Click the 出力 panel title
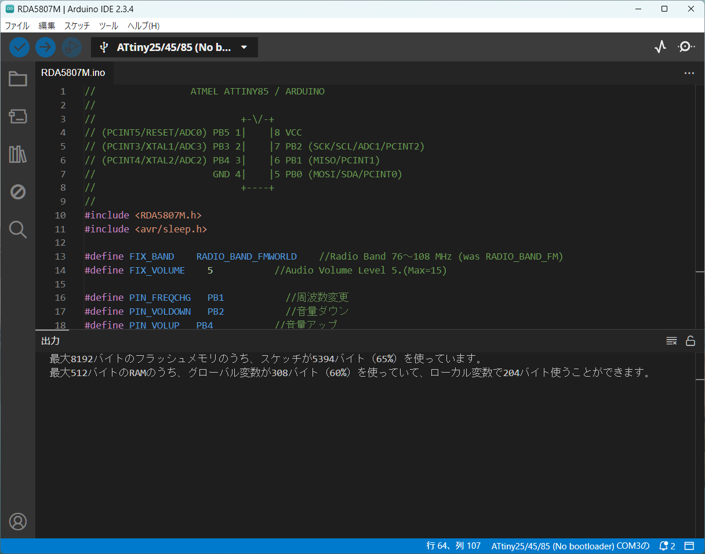Image resolution: width=705 pixels, height=554 pixels. pyautogui.click(x=50, y=341)
